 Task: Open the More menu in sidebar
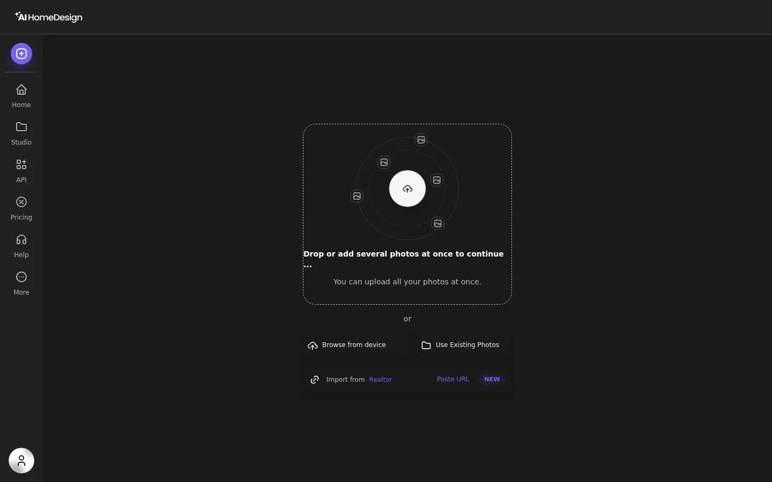[21, 284]
